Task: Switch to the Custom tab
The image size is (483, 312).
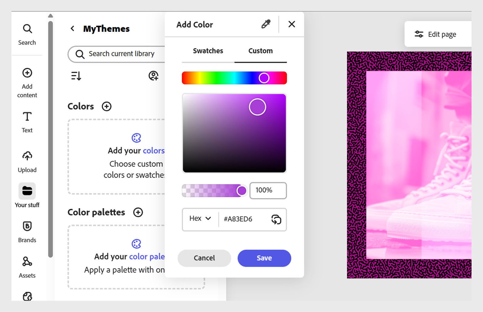Action: [x=261, y=51]
